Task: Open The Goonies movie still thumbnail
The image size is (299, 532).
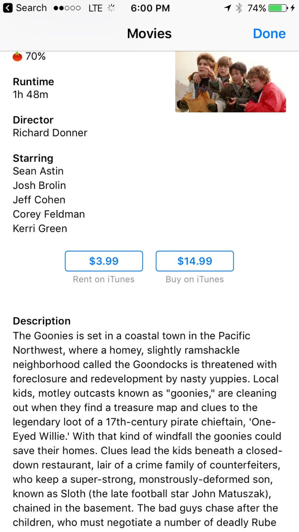Action: coord(230,82)
